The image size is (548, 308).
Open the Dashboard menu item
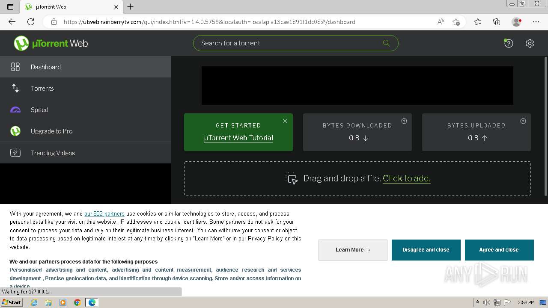(86, 67)
